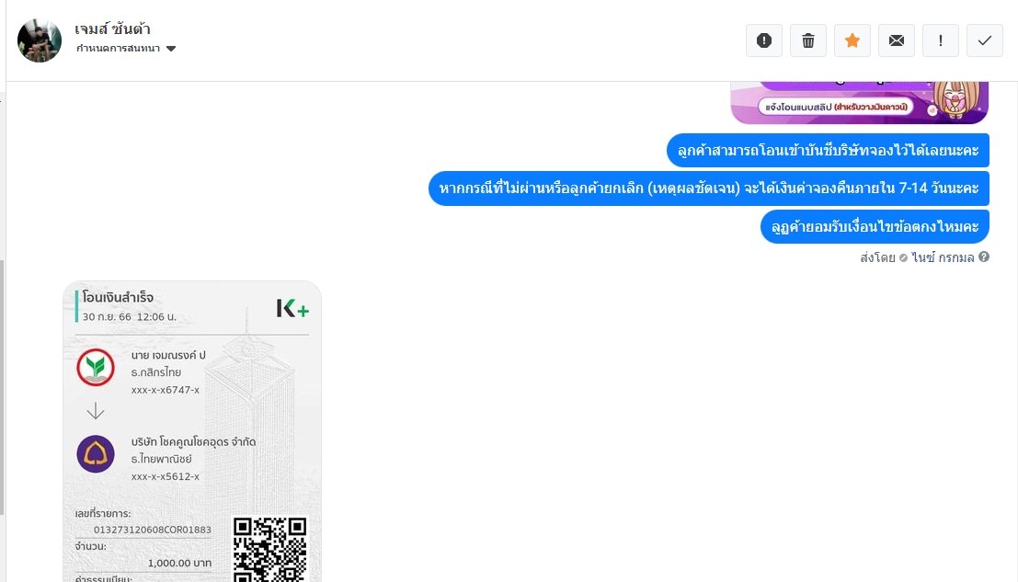Click the QR code on the transfer slip
The image size is (1018, 582).
pyautogui.click(x=269, y=549)
